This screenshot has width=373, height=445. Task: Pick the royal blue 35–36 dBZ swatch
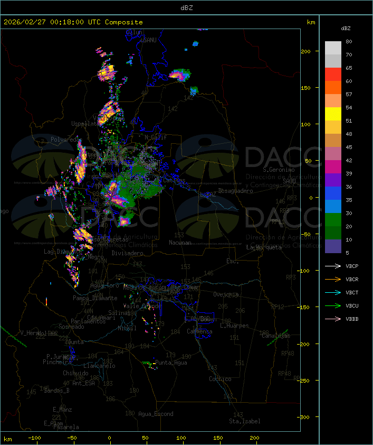[333, 193]
